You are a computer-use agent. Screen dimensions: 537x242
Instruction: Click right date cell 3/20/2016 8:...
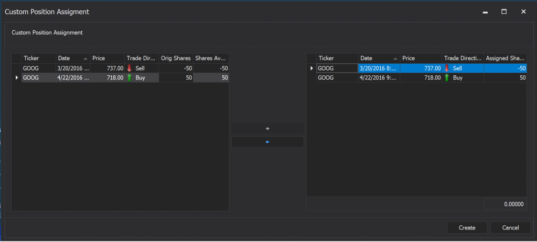point(380,68)
